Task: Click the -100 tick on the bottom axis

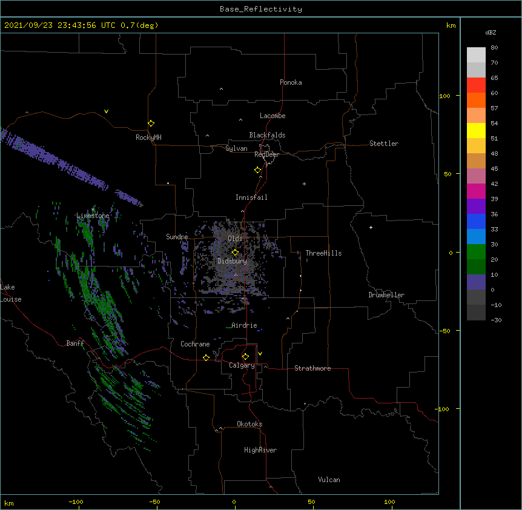Action: tap(76, 502)
